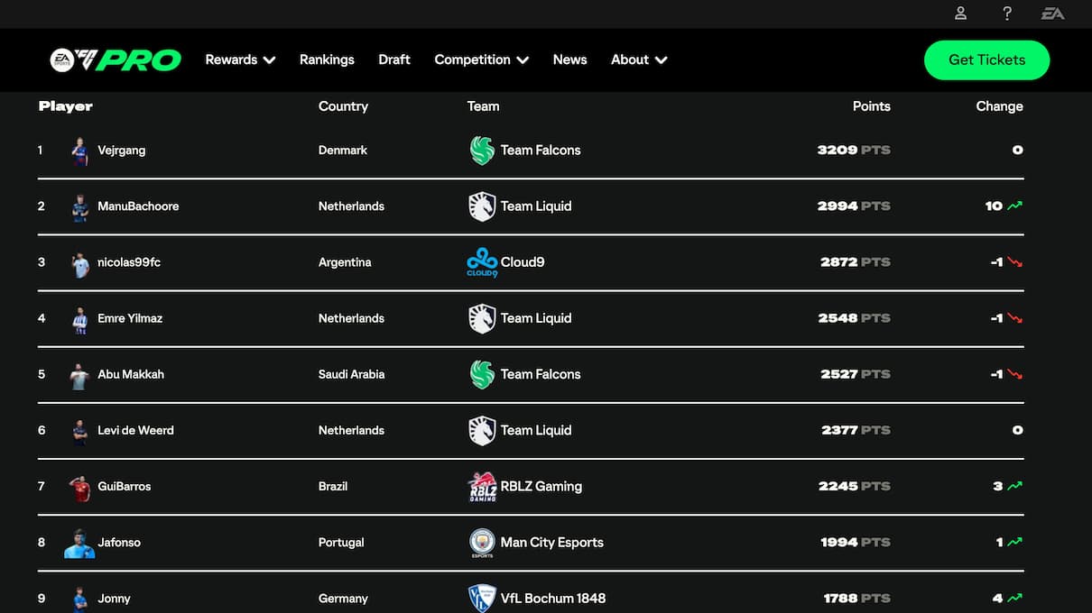Click Team Liquid logo in ManuBachoore row
1092x613 pixels.
482,206
